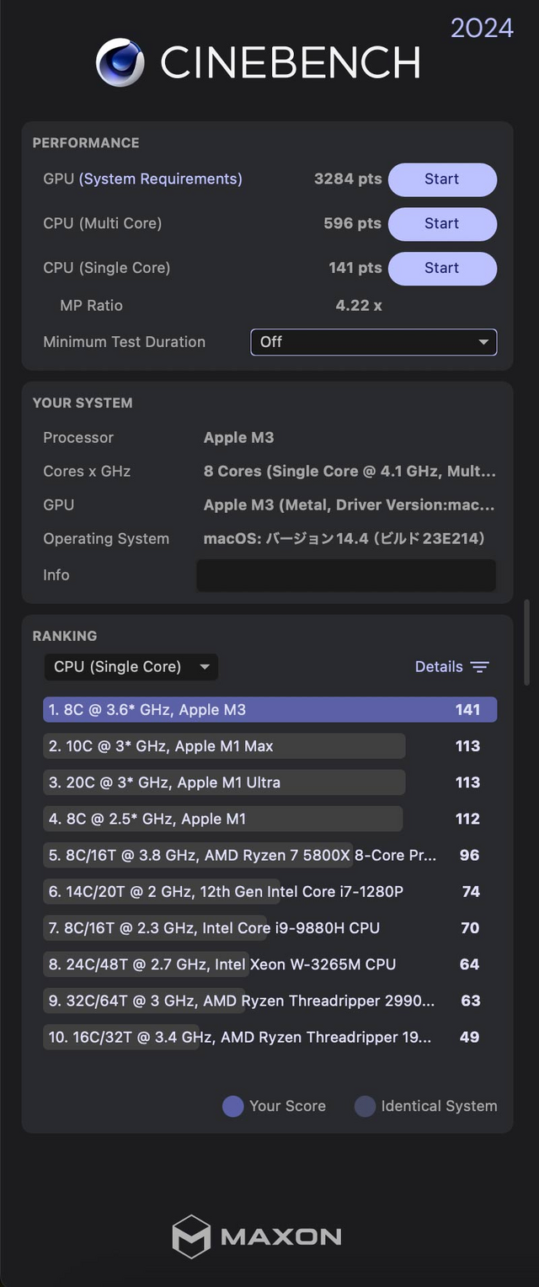539x1287 pixels.
Task: Click the YOUR SYSTEM section heading
Action: 83,403
